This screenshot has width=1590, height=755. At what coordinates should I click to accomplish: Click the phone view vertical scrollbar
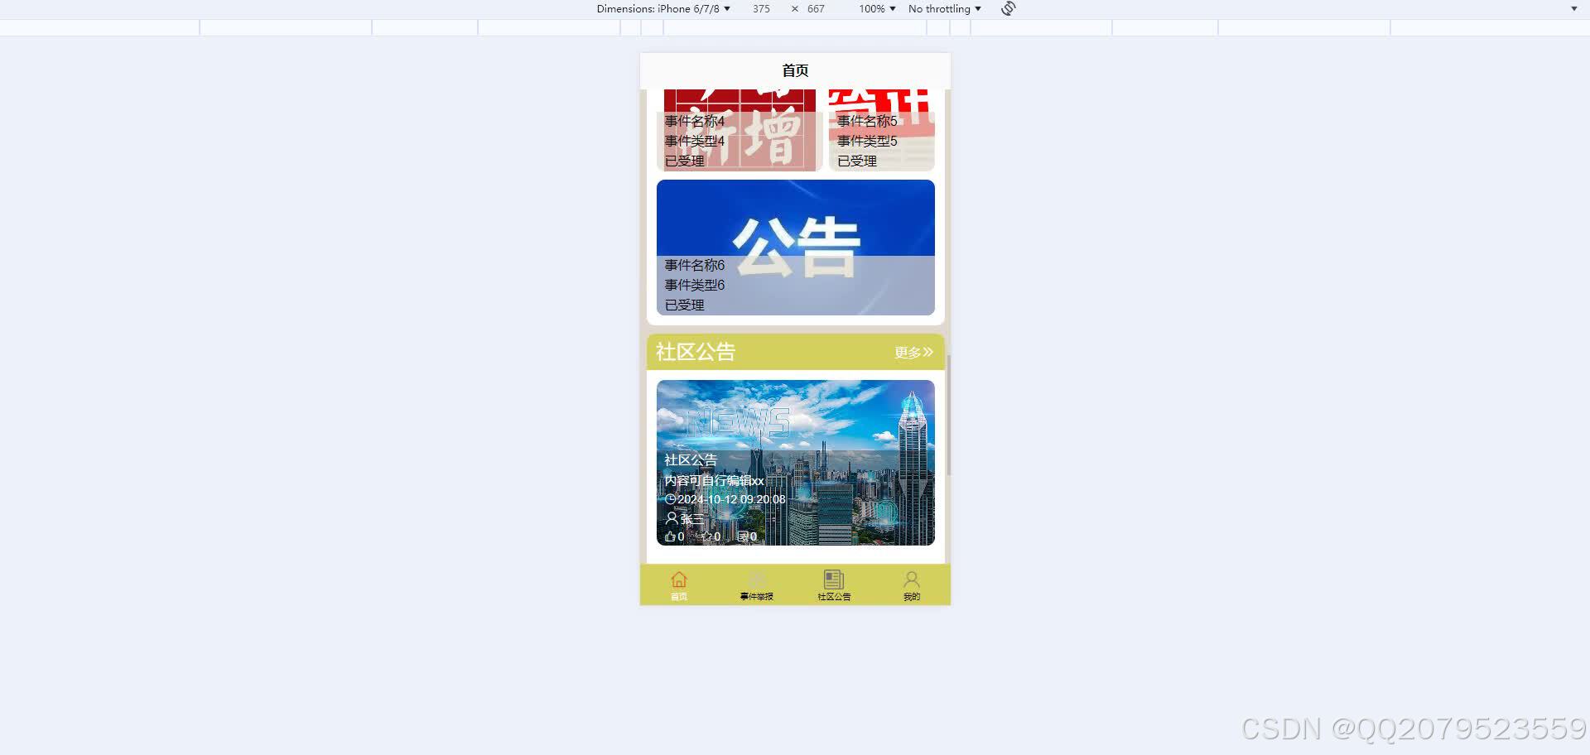coord(948,414)
